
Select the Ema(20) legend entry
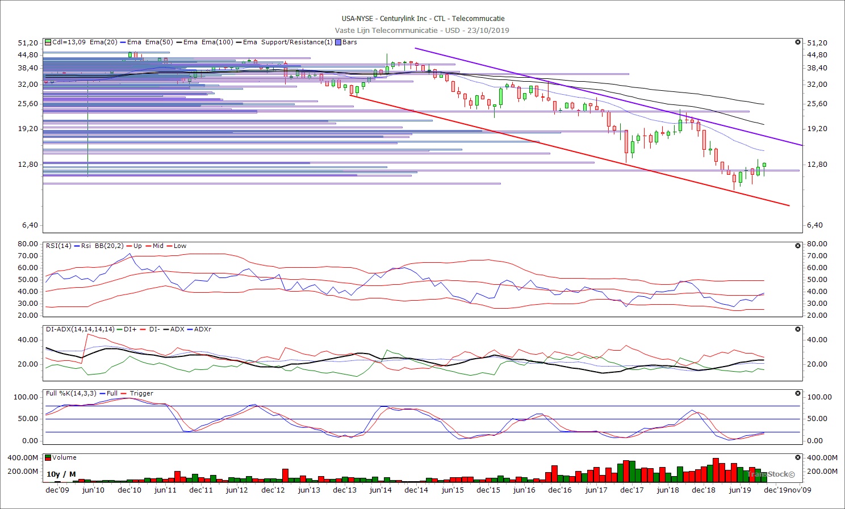tap(103, 43)
